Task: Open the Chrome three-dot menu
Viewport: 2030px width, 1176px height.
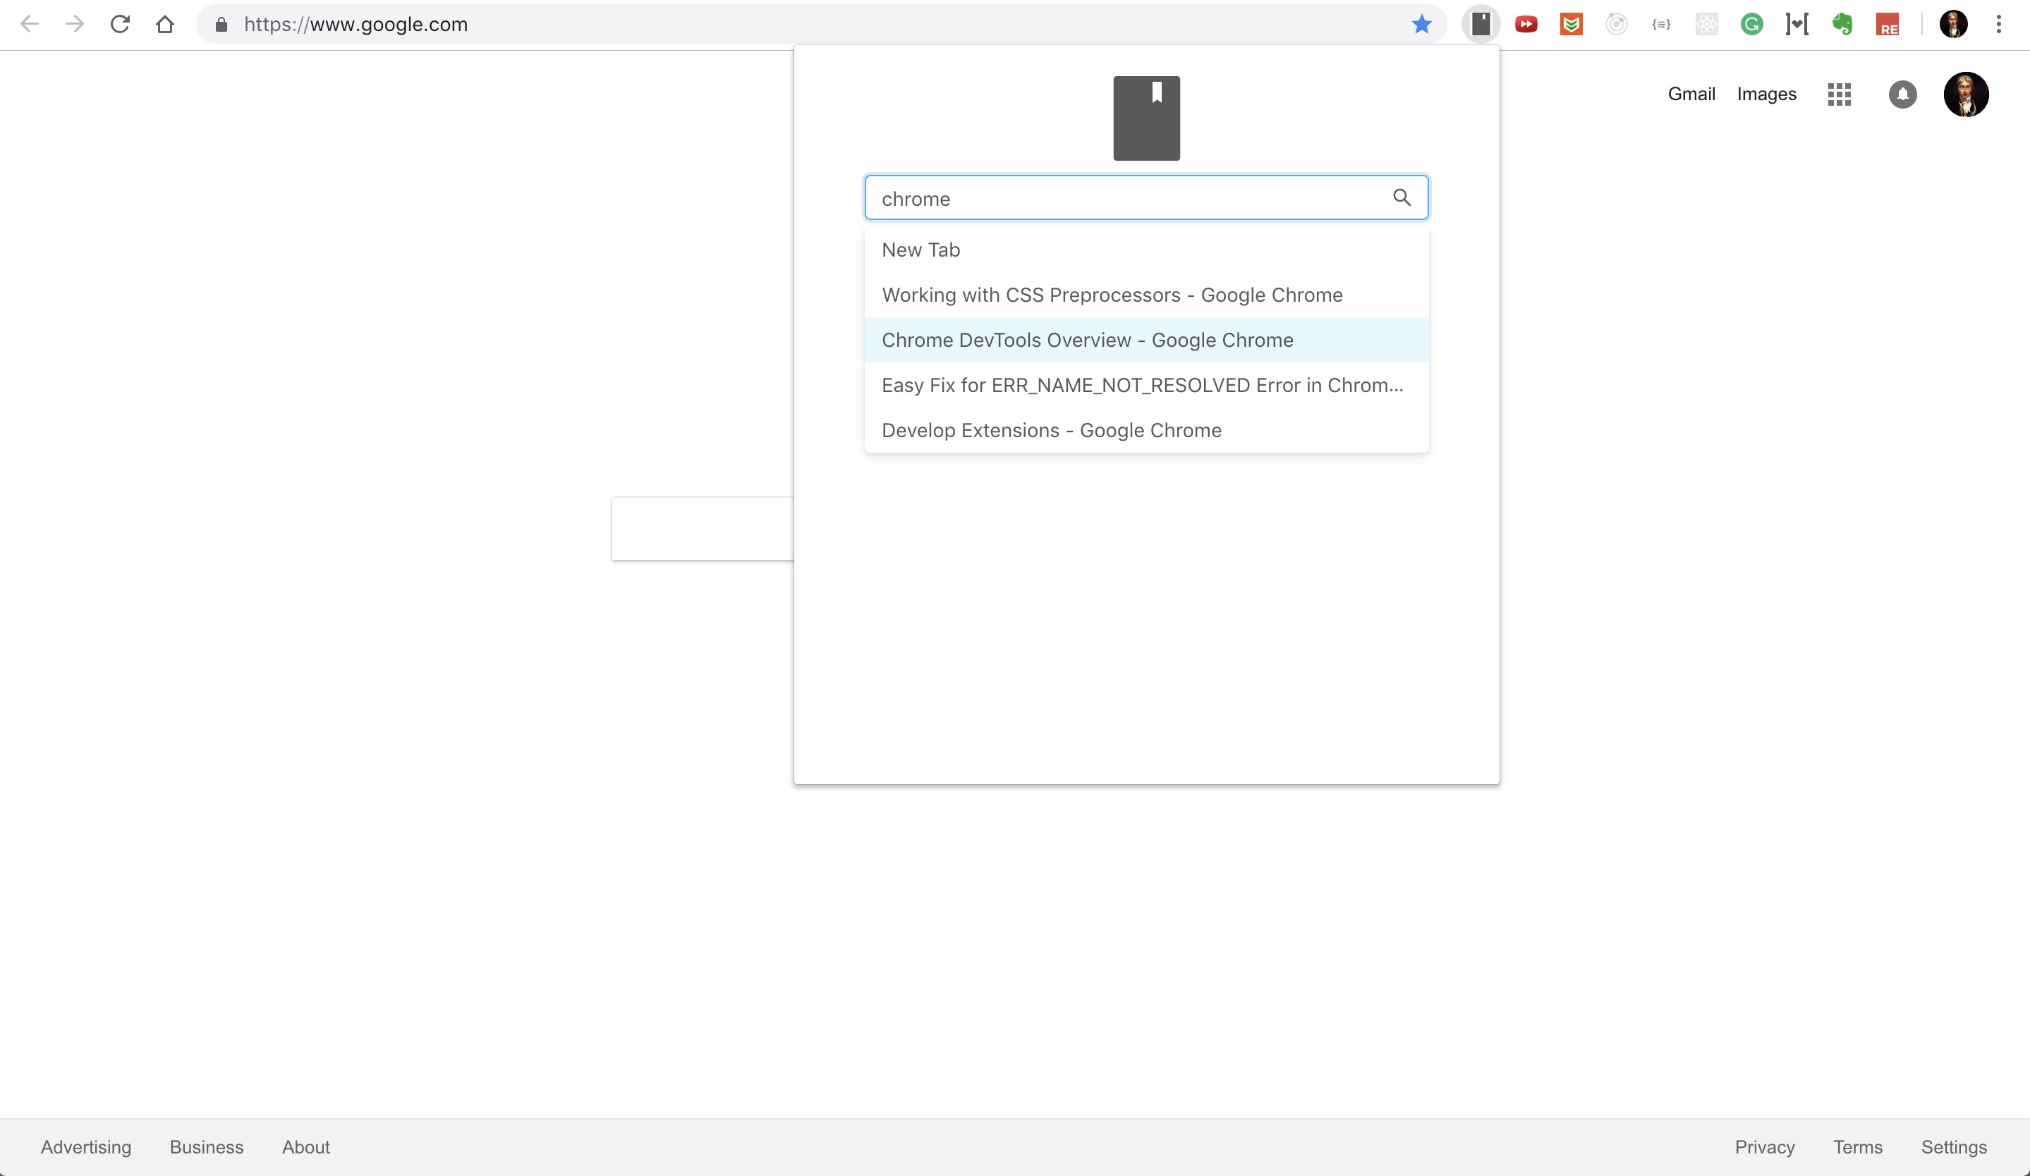Action: (x=1998, y=24)
